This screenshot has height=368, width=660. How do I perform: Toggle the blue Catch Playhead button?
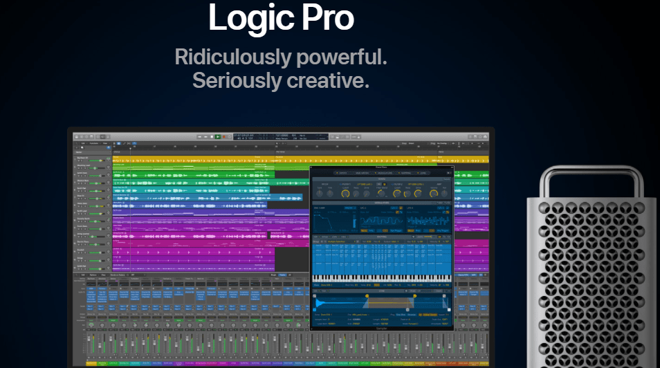click(x=134, y=144)
